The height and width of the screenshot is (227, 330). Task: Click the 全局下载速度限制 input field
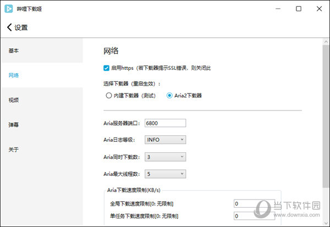coord(254,204)
